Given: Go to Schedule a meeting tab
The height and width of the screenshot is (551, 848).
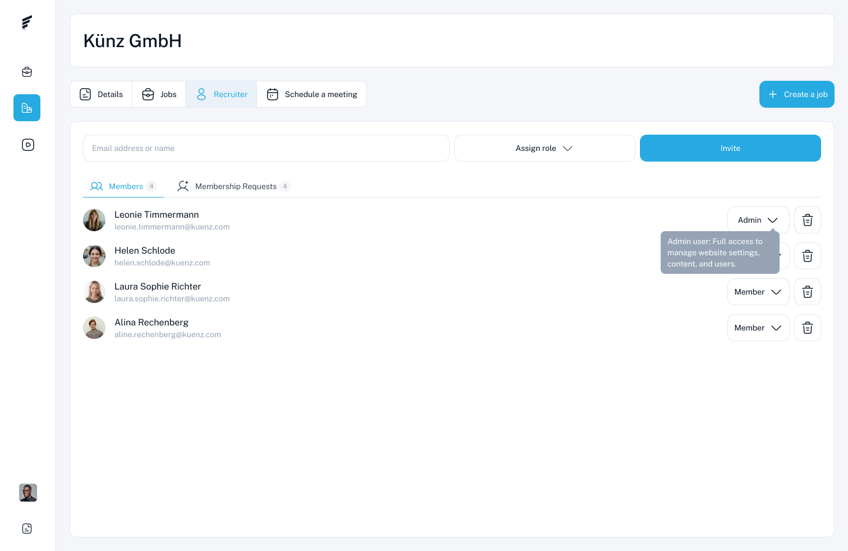Looking at the screenshot, I should [312, 94].
